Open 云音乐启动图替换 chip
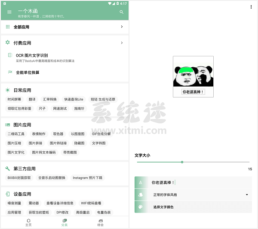 [52, 178]
